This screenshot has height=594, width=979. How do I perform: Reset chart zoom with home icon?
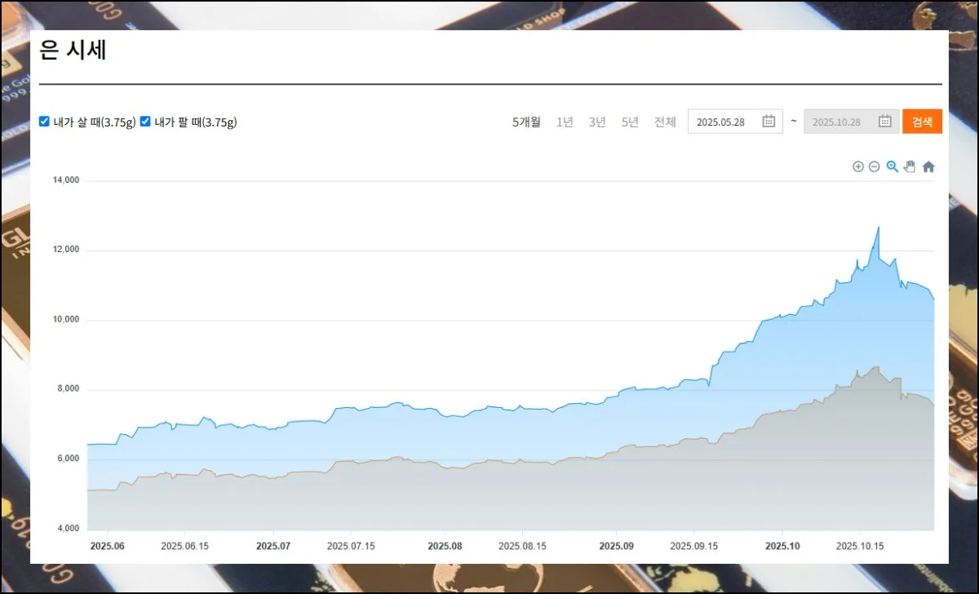(x=928, y=166)
